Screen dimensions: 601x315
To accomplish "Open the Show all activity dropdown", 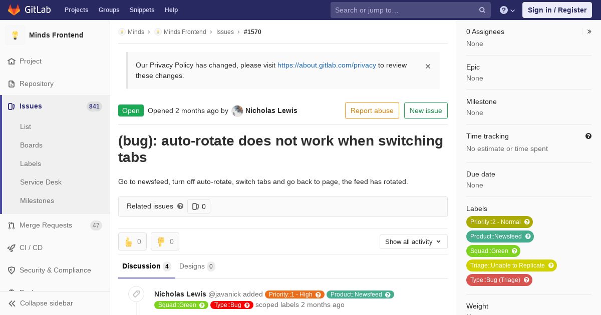I will tap(414, 241).
